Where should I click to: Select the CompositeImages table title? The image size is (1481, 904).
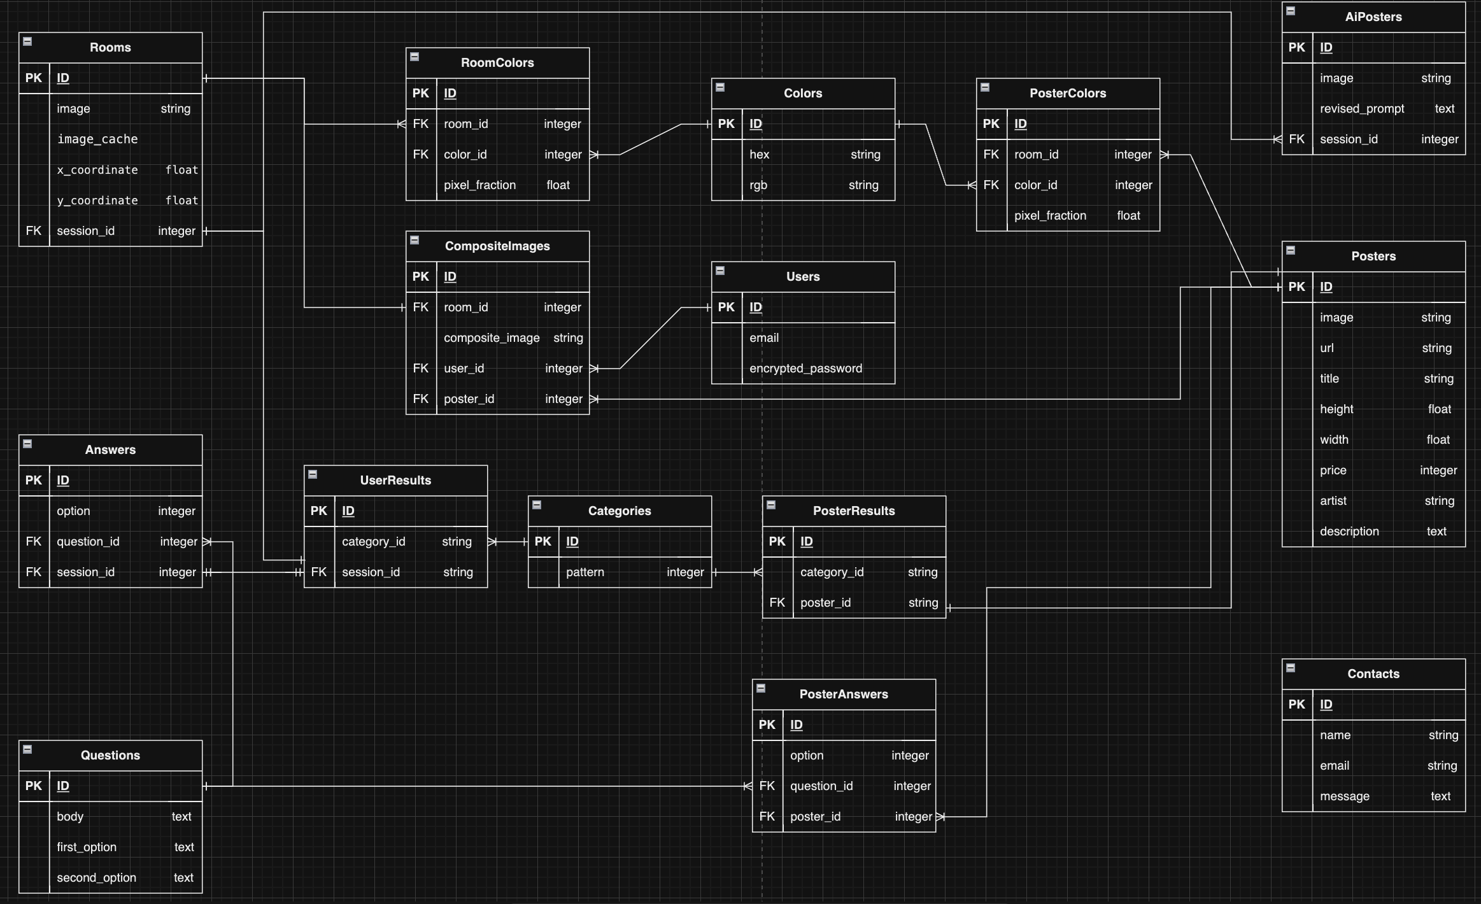[497, 246]
